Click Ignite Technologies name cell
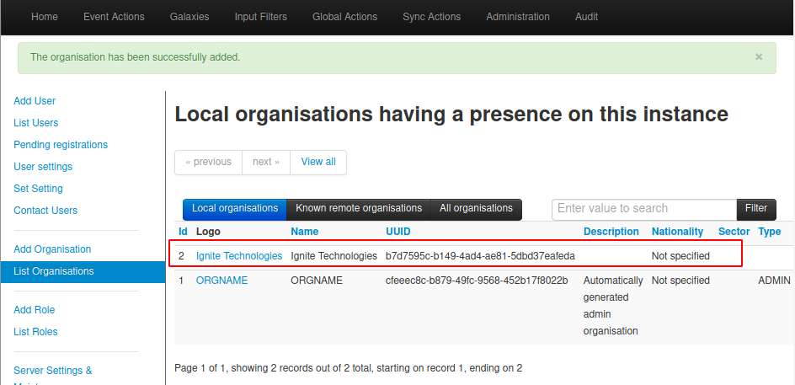795x385 pixels. (x=333, y=256)
